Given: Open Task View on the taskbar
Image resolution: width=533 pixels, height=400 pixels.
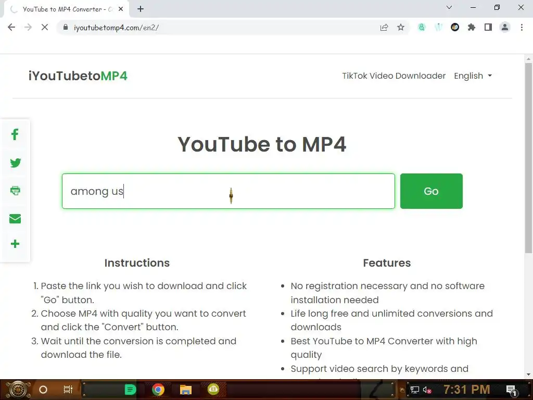Looking at the screenshot, I should tap(68, 390).
